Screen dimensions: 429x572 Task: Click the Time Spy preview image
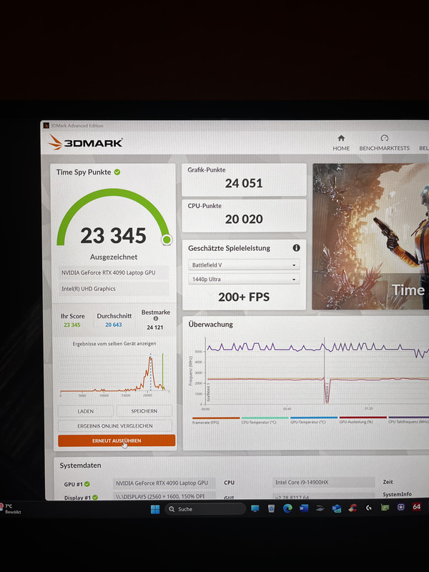(370, 237)
